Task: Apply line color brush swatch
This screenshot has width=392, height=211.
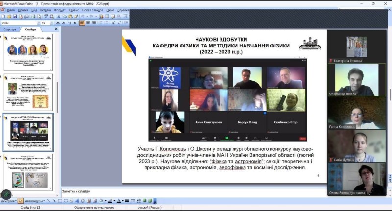Action: pos(110,201)
